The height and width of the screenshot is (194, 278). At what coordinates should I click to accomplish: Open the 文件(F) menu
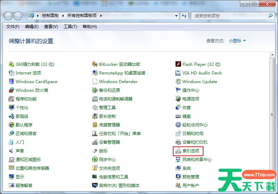13,27
